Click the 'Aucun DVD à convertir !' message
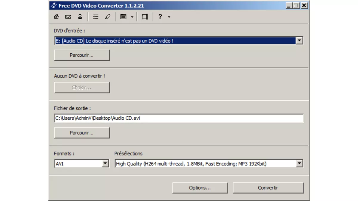The width and height of the screenshot is (358, 201). click(79, 76)
